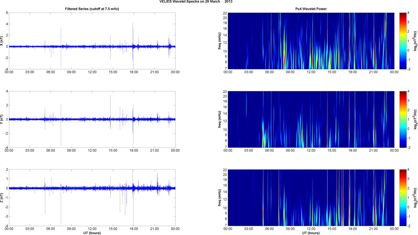Select the Y (nT) y-axis label
This screenshot has height=235, width=418.
point(2,119)
